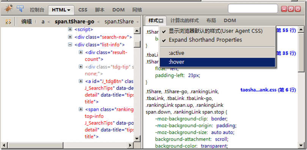
Task: Expand the script node
Action: tap(70, 29)
